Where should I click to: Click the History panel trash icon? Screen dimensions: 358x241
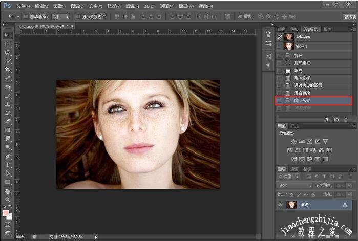pyautogui.click(x=346, y=119)
